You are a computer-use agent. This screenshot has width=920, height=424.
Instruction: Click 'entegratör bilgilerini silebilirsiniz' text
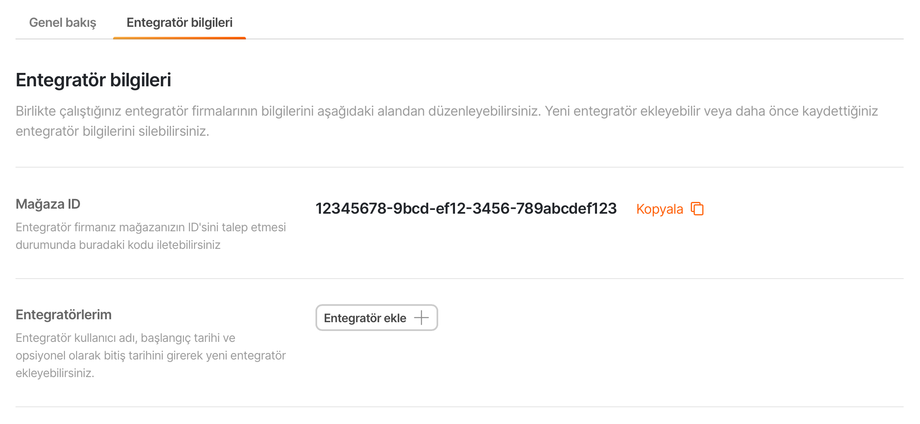(x=112, y=132)
